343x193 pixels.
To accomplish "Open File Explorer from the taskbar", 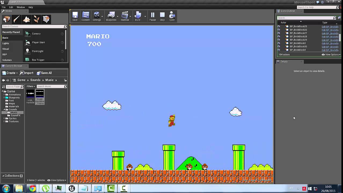I will click(x=19, y=189).
